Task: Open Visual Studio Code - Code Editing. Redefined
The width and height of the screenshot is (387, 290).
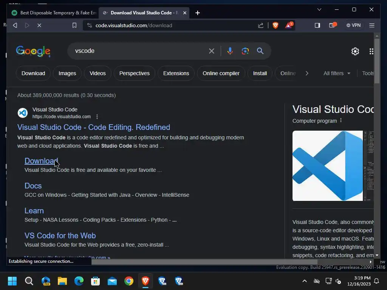Action: [x=94, y=127]
